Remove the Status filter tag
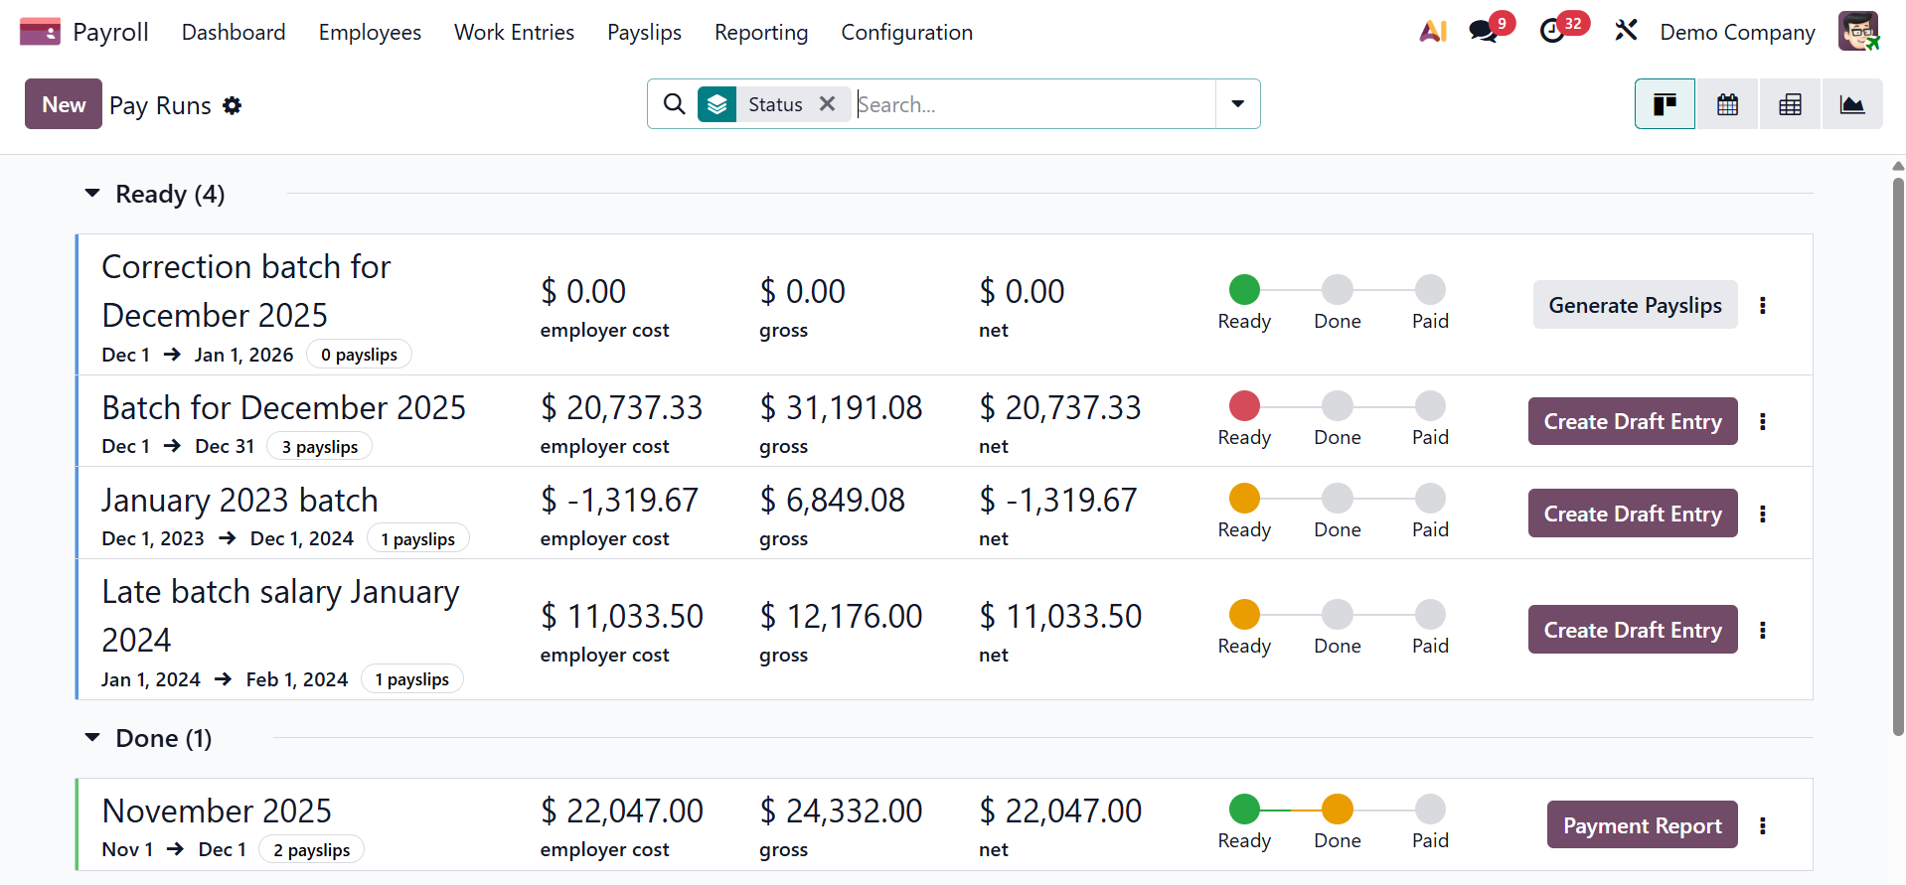The width and height of the screenshot is (1906, 885). 827,104
